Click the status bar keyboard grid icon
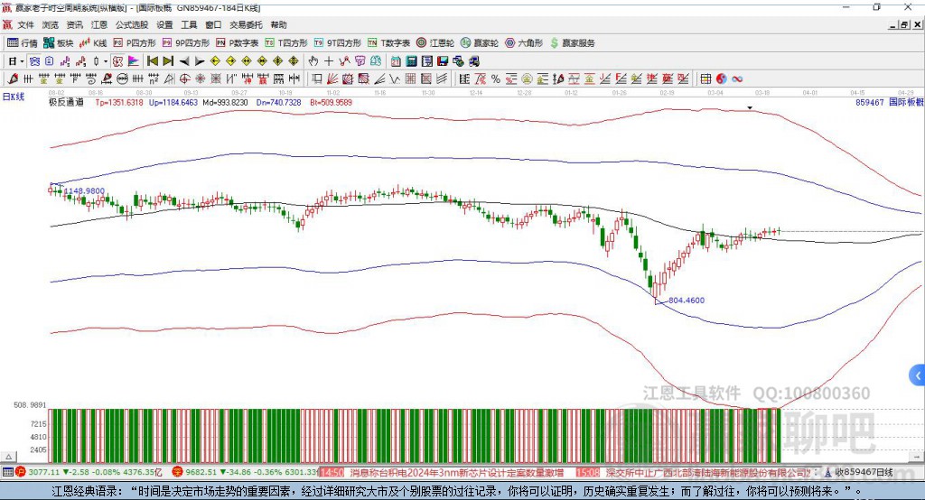The image size is (925, 500). (x=7, y=472)
